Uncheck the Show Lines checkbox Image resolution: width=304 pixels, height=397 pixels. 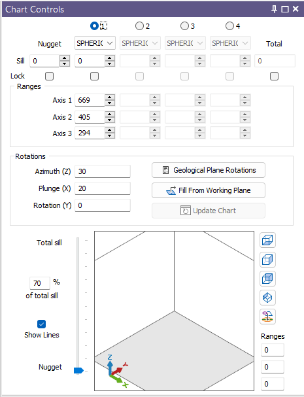pos(41,324)
